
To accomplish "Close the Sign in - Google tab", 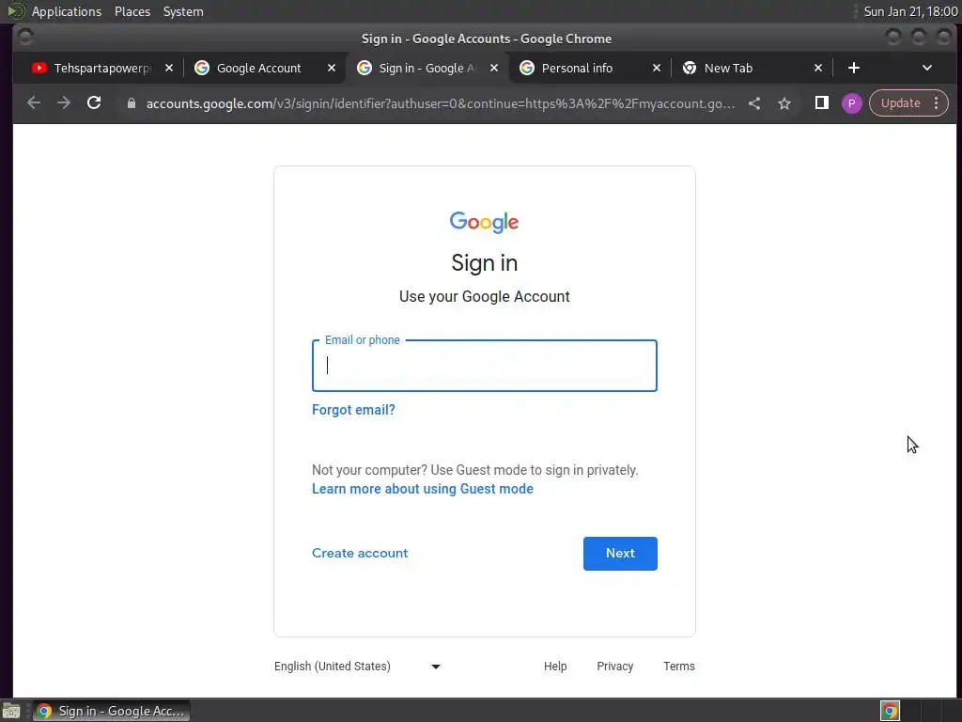I will 494,68.
